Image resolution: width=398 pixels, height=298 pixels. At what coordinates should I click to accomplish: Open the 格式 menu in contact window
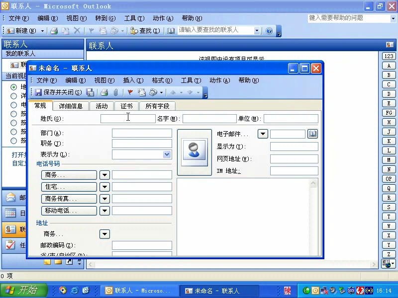coord(162,80)
